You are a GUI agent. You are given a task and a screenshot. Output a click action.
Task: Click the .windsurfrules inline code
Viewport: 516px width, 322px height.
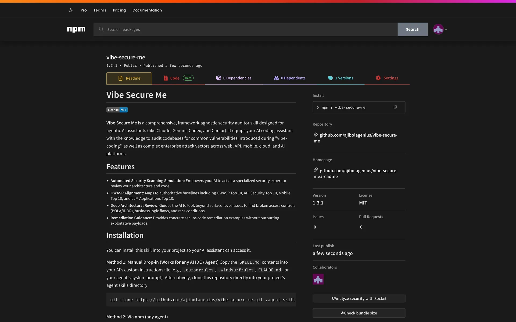pos(236,270)
